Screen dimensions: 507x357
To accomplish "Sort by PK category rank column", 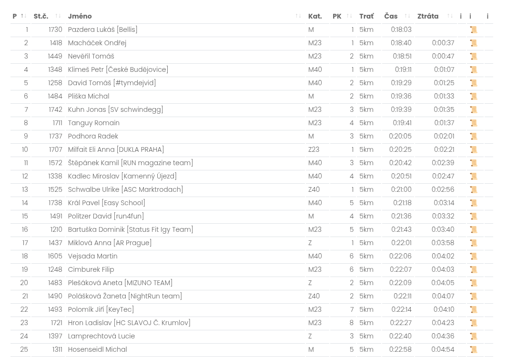I will (x=342, y=17).
